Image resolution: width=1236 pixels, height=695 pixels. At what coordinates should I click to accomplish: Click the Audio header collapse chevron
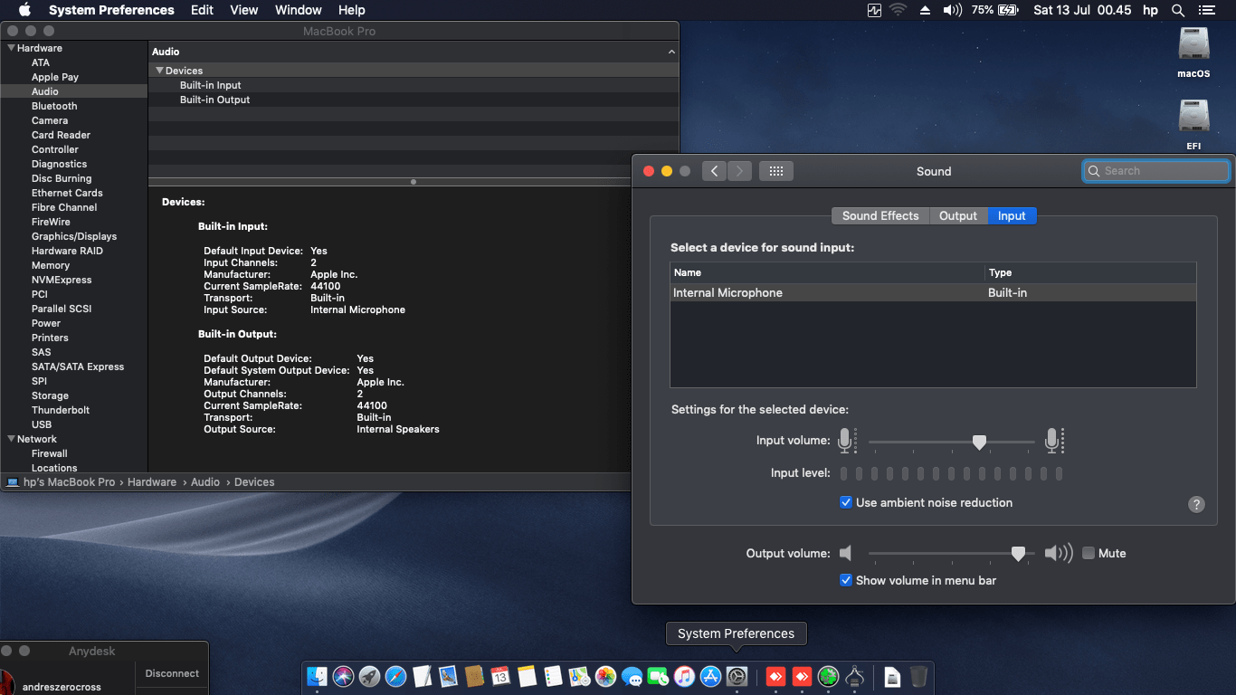tap(671, 52)
